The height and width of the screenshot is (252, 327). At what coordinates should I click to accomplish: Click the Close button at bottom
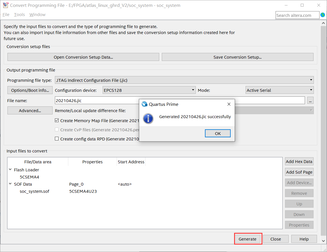[276, 239]
